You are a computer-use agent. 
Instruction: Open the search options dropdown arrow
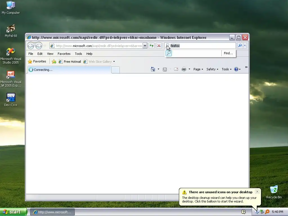[245, 45]
